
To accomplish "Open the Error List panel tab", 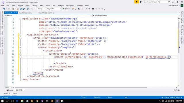I will pos(7,94).
